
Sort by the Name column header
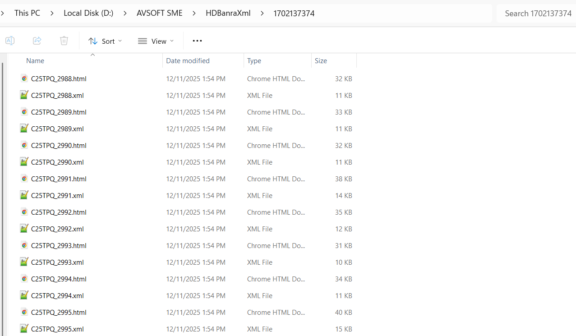coord(35,61)
